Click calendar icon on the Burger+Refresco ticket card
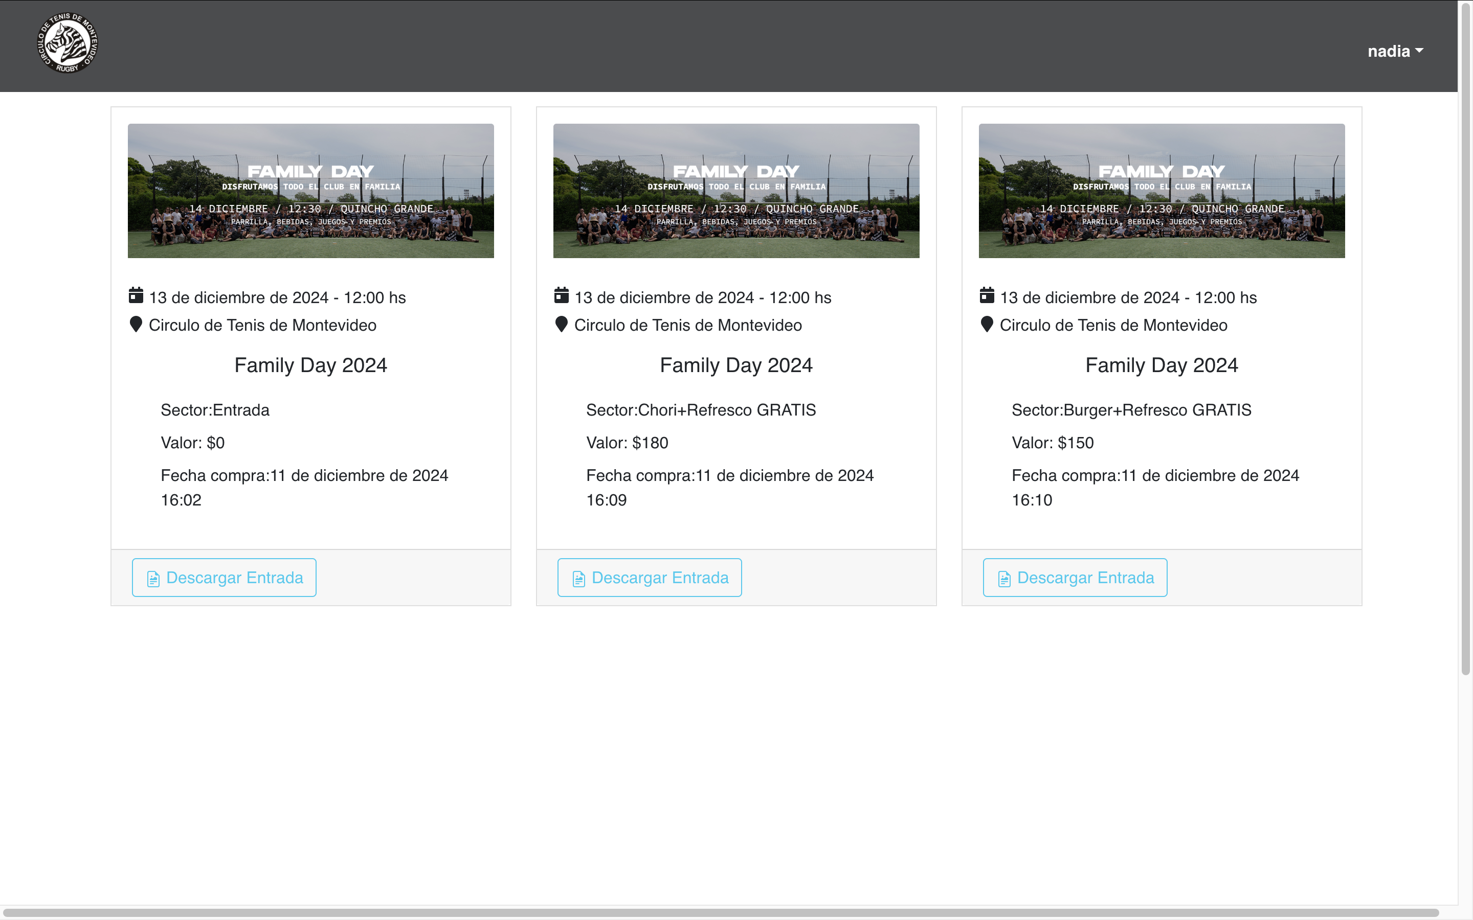 coord(987,296)
